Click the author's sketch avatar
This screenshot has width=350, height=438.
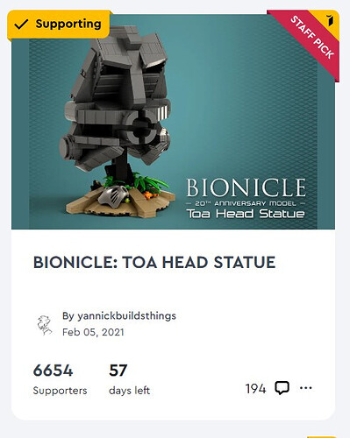click(x=45, y=325)
